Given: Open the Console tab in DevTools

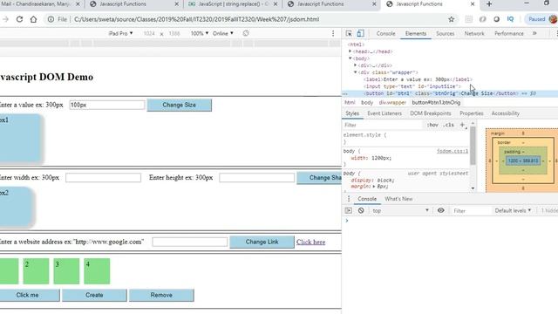Looking at the screenshot, I should [385, 33].
